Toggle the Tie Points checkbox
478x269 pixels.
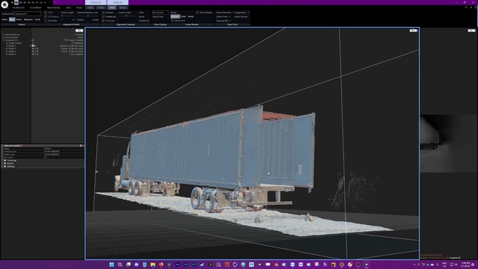[46, 21]
